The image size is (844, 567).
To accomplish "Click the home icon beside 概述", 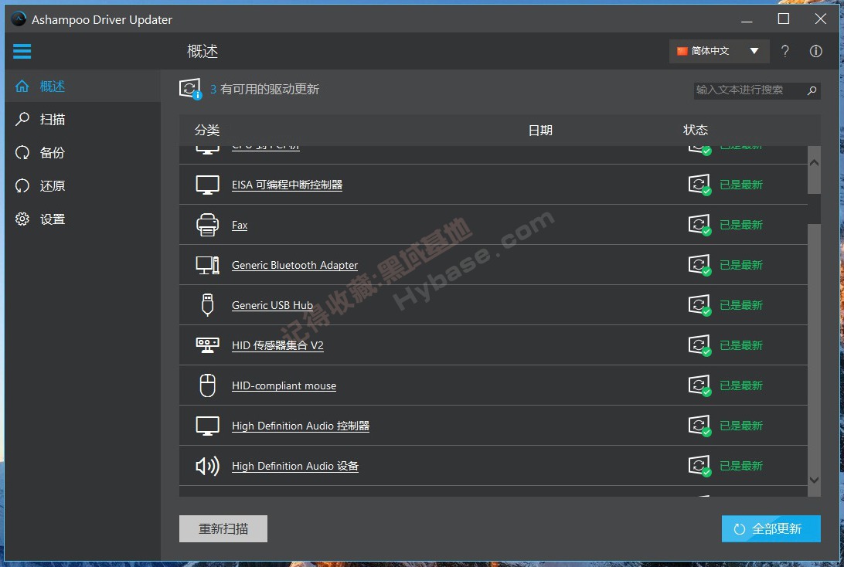I will (x=22, y=86).
